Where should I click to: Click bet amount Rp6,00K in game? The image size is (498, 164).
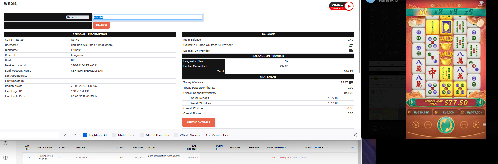pos(445,112)
